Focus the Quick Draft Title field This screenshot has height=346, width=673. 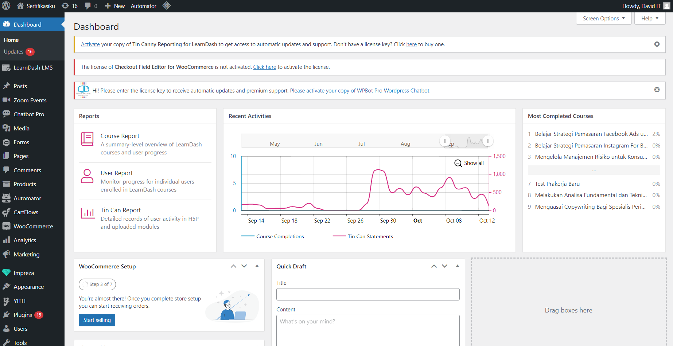368,294
